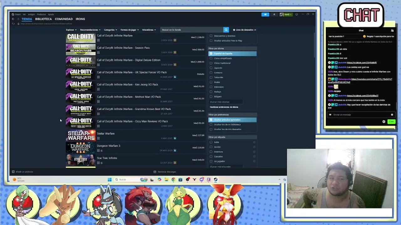Expand the Miscelánea dropdown
The height and width of the screenshot is (225, 401).
[149, 30]
